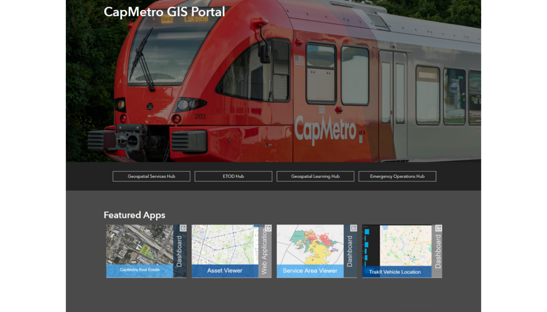Viewport: 547px width, 312px height.
Task: Click the open-in-new-tab icon on TrakIt Vehicle Location
Action: [438, 228]
